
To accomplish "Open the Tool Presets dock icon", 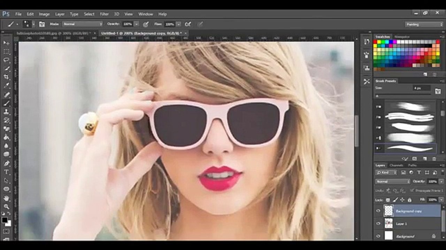I will tap(367, 82).
